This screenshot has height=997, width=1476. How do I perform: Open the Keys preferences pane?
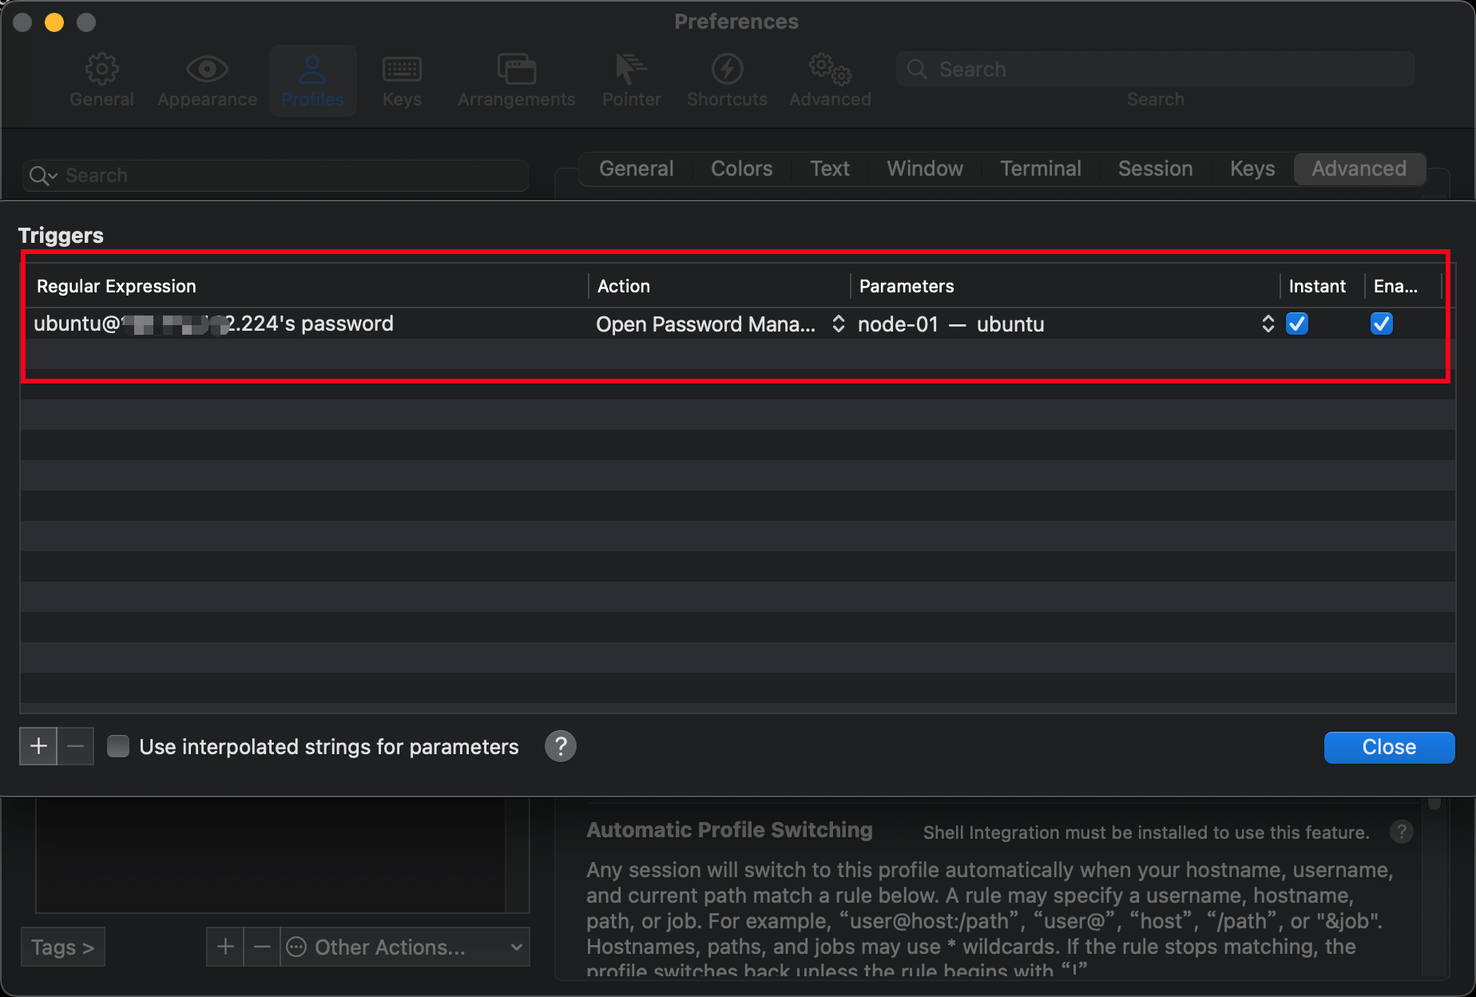[402, 80]
